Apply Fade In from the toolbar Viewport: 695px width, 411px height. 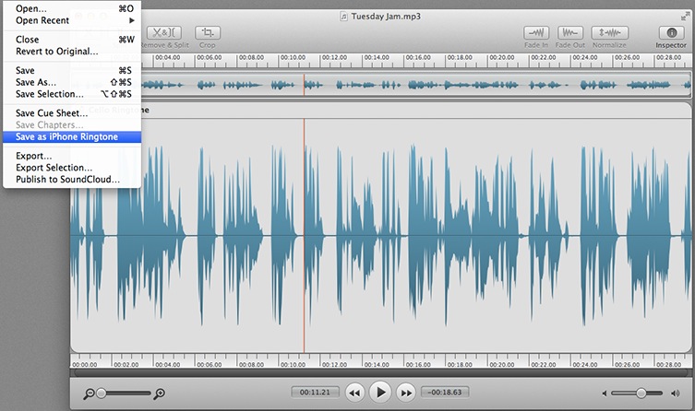click(536, 32)
